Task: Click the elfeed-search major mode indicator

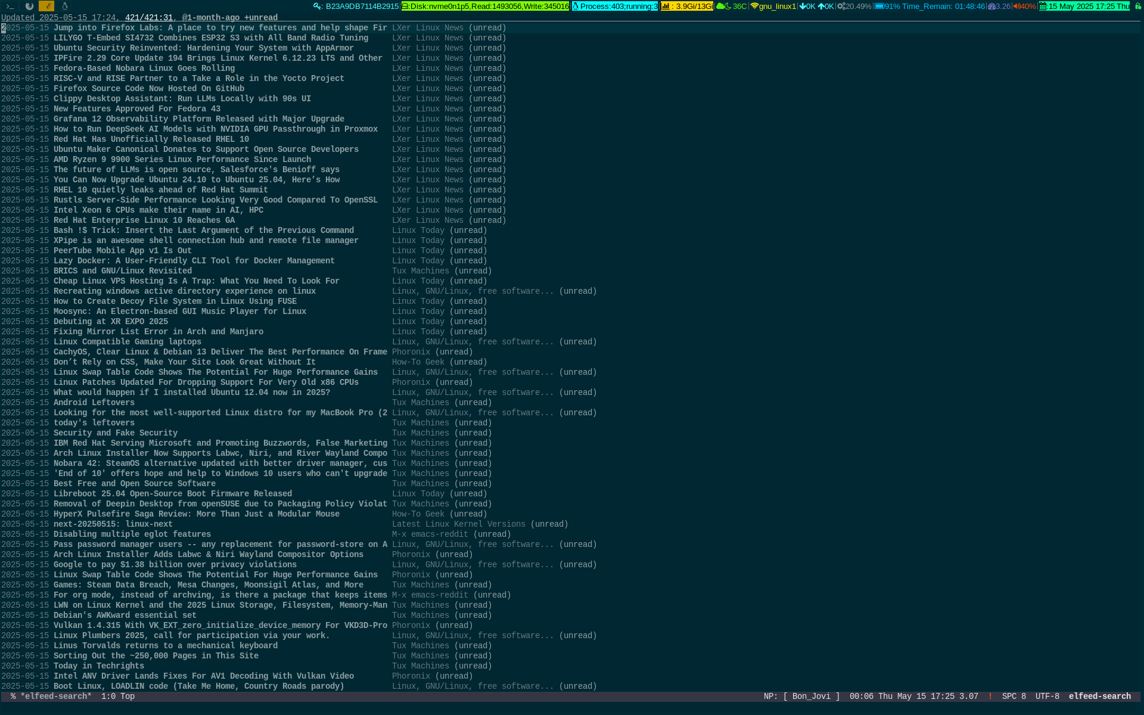Action: (1100, 697)
